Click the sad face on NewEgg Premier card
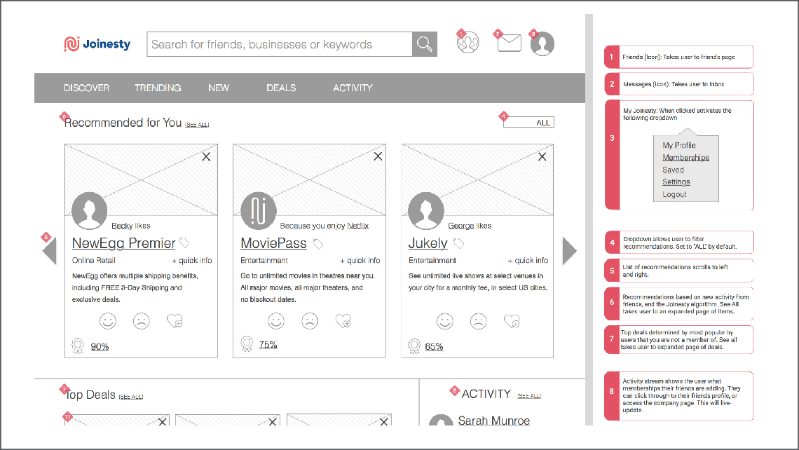799x450 pixels. 141,321
